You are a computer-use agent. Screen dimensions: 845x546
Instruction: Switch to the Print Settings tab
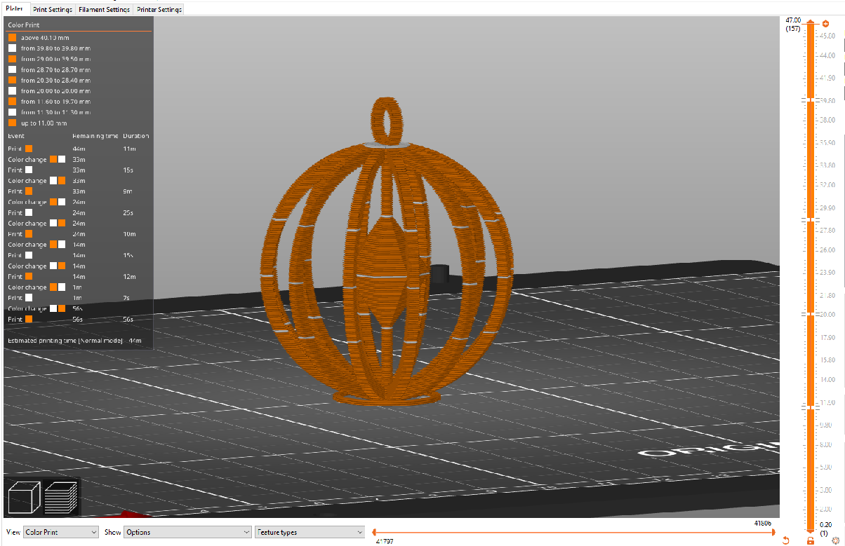53,10
